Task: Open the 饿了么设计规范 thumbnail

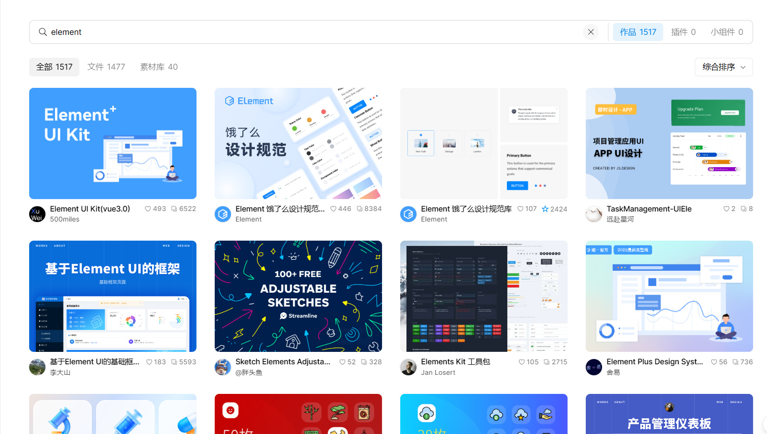Action: pyautogui.click(x=298, y=143)
